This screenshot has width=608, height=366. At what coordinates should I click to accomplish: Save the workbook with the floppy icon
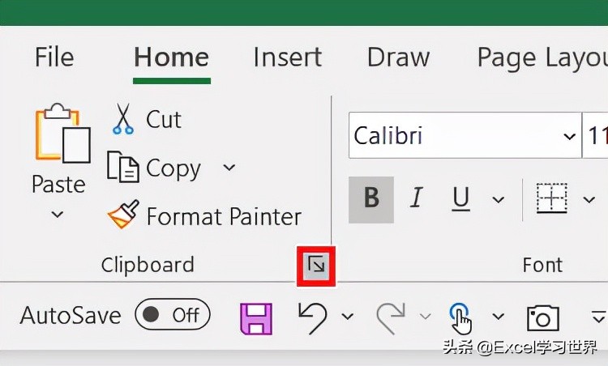(x=256, y=316)
